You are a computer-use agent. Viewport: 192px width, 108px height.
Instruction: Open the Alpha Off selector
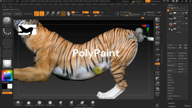(7, 43)
